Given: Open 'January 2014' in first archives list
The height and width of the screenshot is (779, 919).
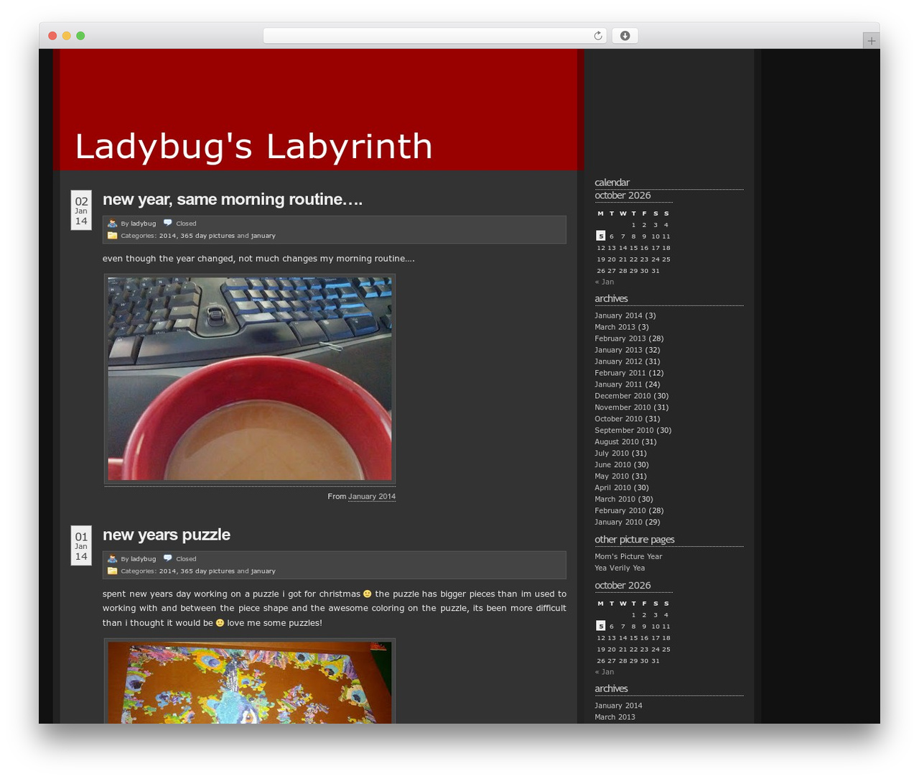Looking at the screenshot, I should [618, 315].
